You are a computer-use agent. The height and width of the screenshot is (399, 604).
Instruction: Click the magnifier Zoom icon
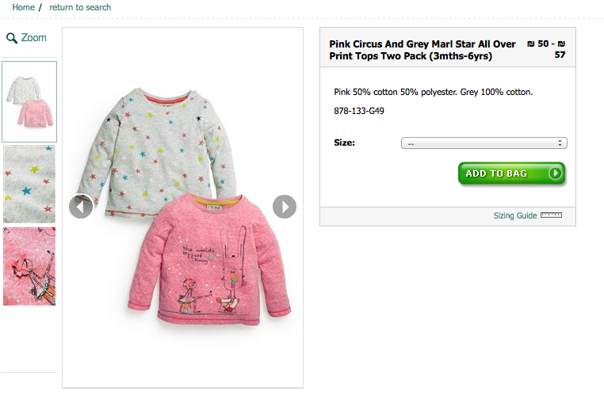click(12, 37)
